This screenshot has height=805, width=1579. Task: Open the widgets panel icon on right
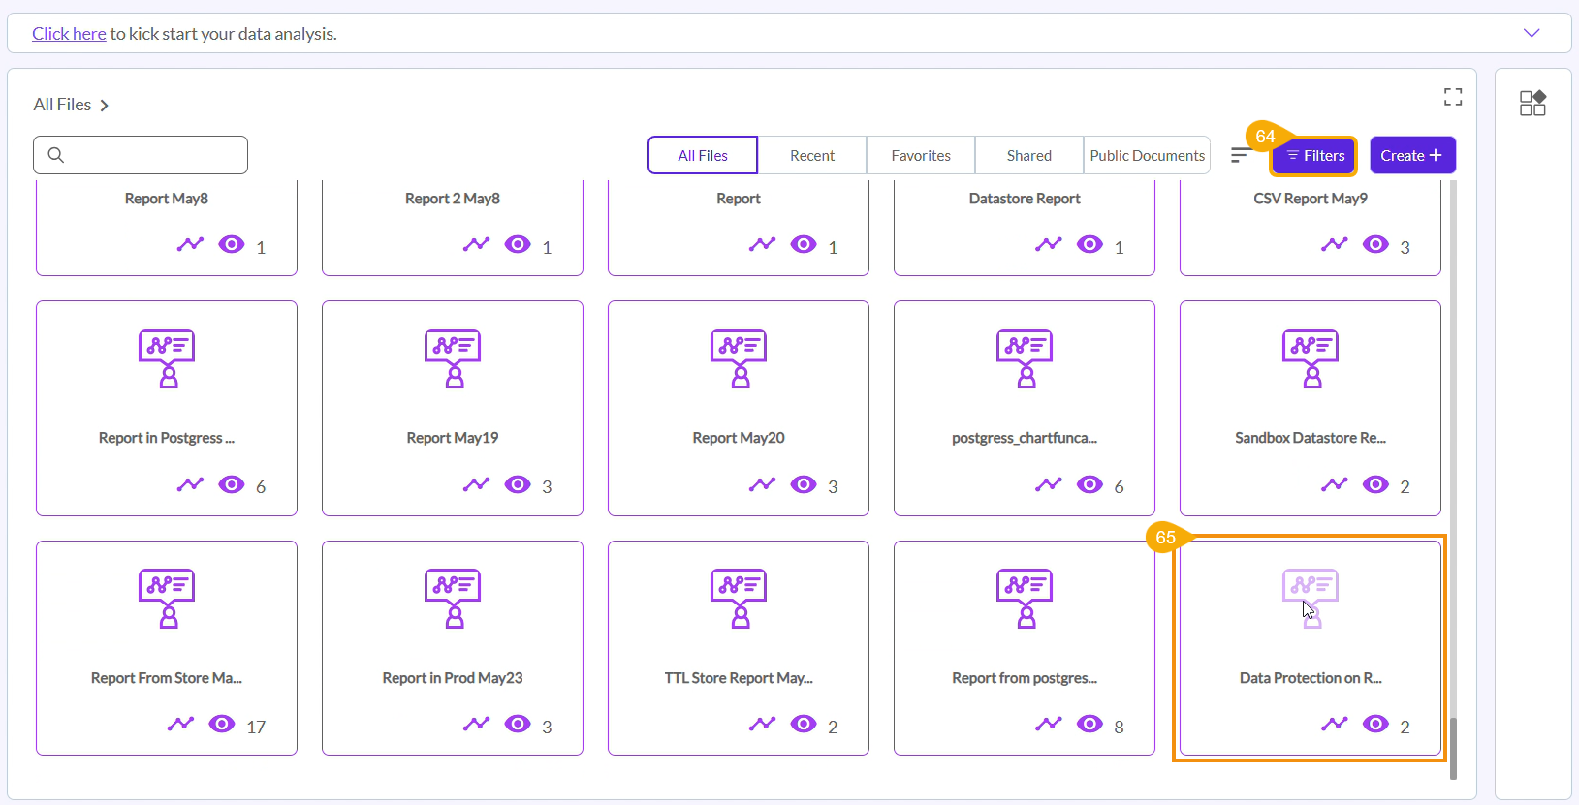tap(1532, 103)
